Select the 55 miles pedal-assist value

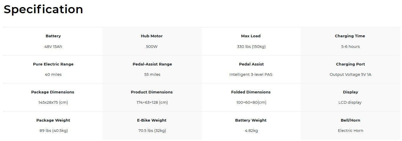(x=152, y=75)
